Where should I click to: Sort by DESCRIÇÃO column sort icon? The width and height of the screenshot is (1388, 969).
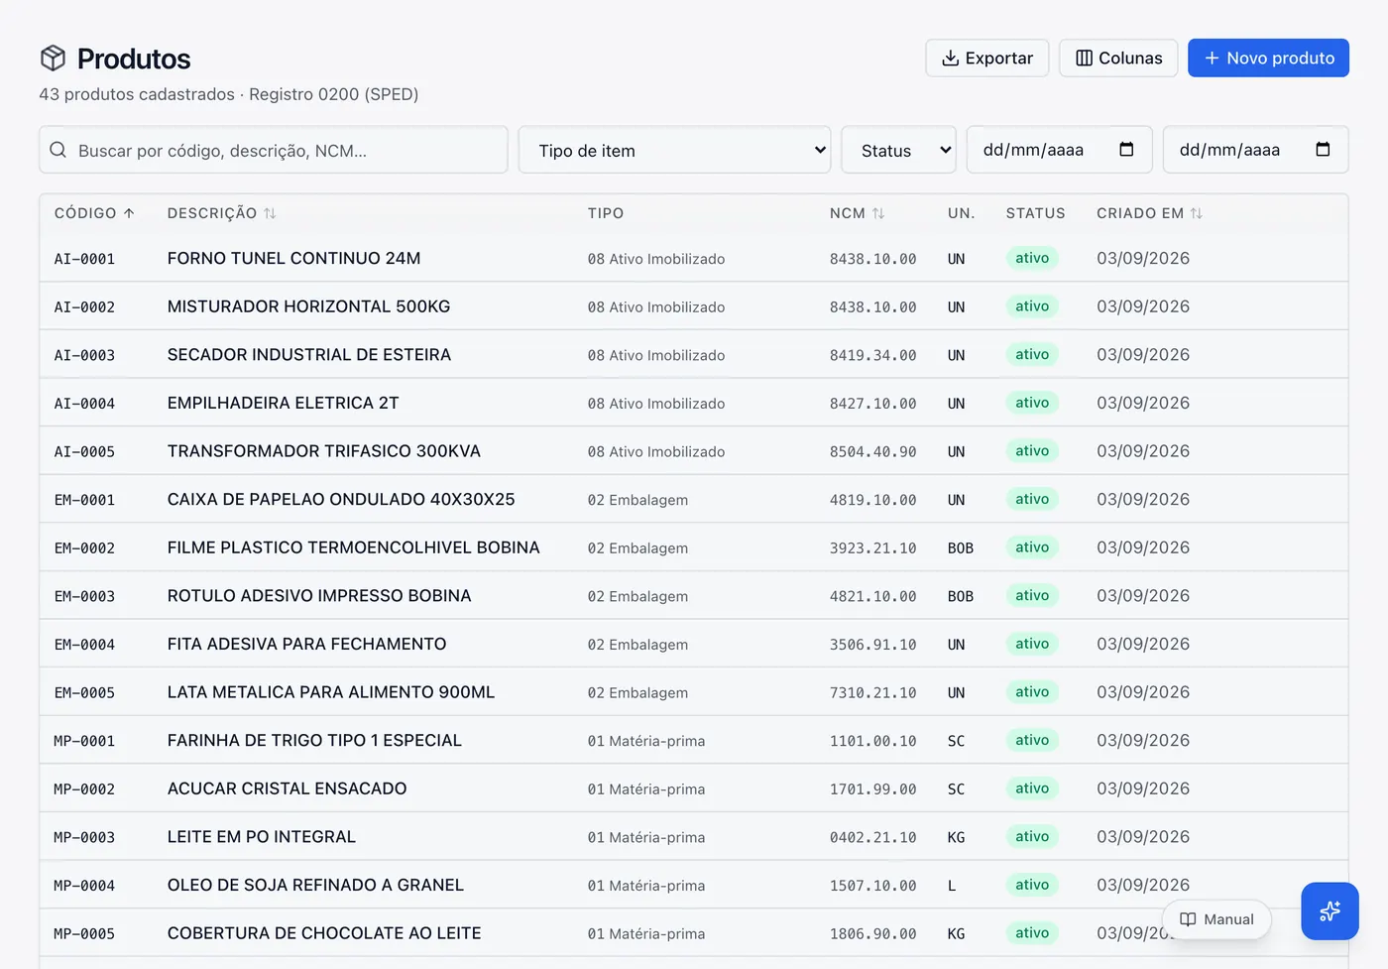(x=270, y=213)
